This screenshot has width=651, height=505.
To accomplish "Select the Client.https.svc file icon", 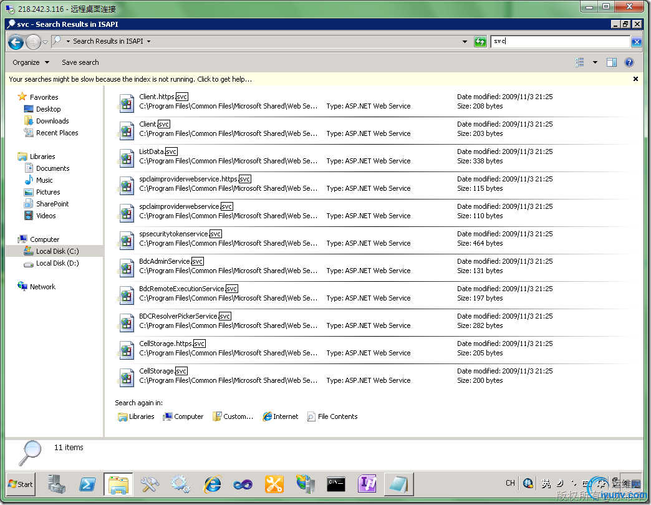I will [126, 103].
